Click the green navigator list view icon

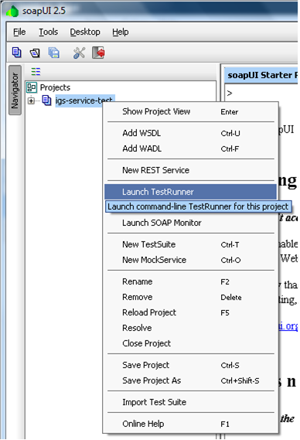[x=36, y=72]
